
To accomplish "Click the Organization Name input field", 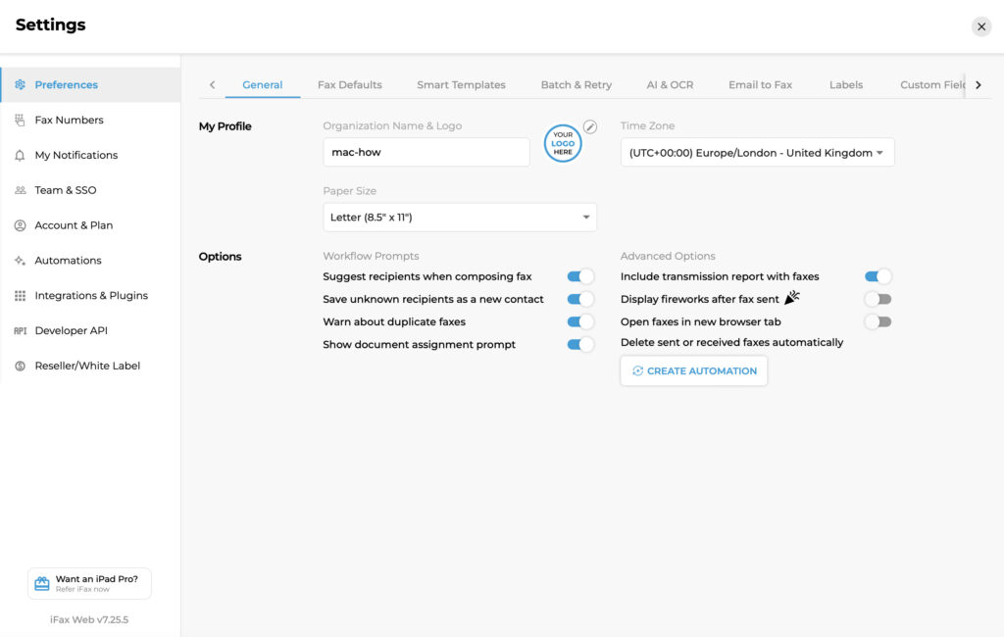I will click(x=426, y=153).
